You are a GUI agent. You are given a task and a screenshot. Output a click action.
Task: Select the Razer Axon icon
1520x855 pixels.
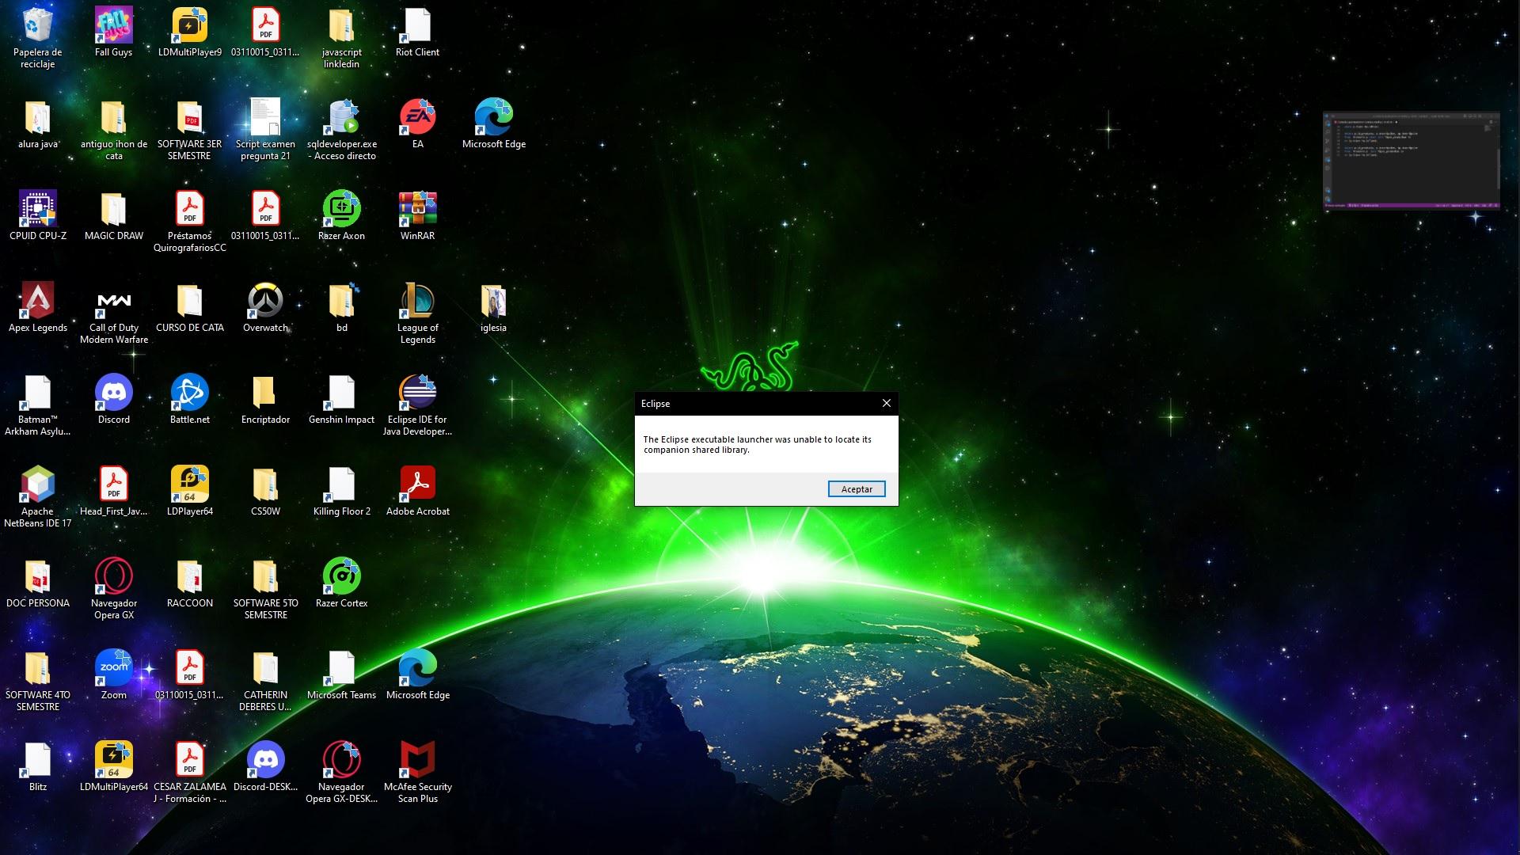pyautogui.click(x=341, y=215)
